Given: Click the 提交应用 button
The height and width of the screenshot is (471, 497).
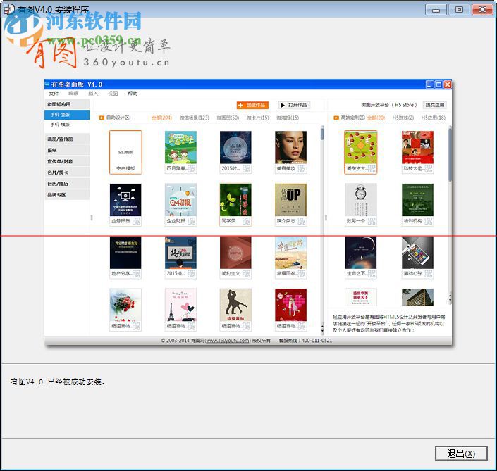Looking at the screenshot, I should click(435, 105).
